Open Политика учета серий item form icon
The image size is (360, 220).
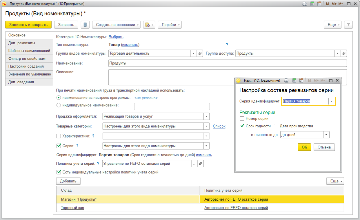pyautogui.click(x=200, y=164)
